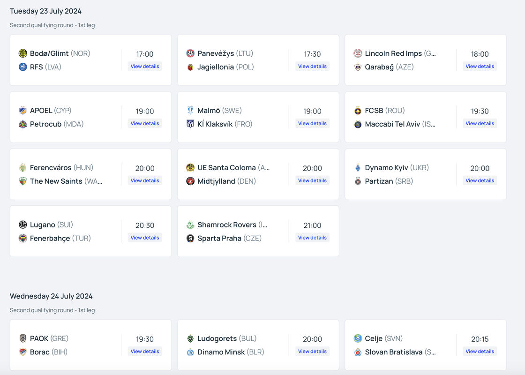View details for FCSB vs Maccabi Tel Aviv
Viewport: 525px width, 375px height.
480,123
